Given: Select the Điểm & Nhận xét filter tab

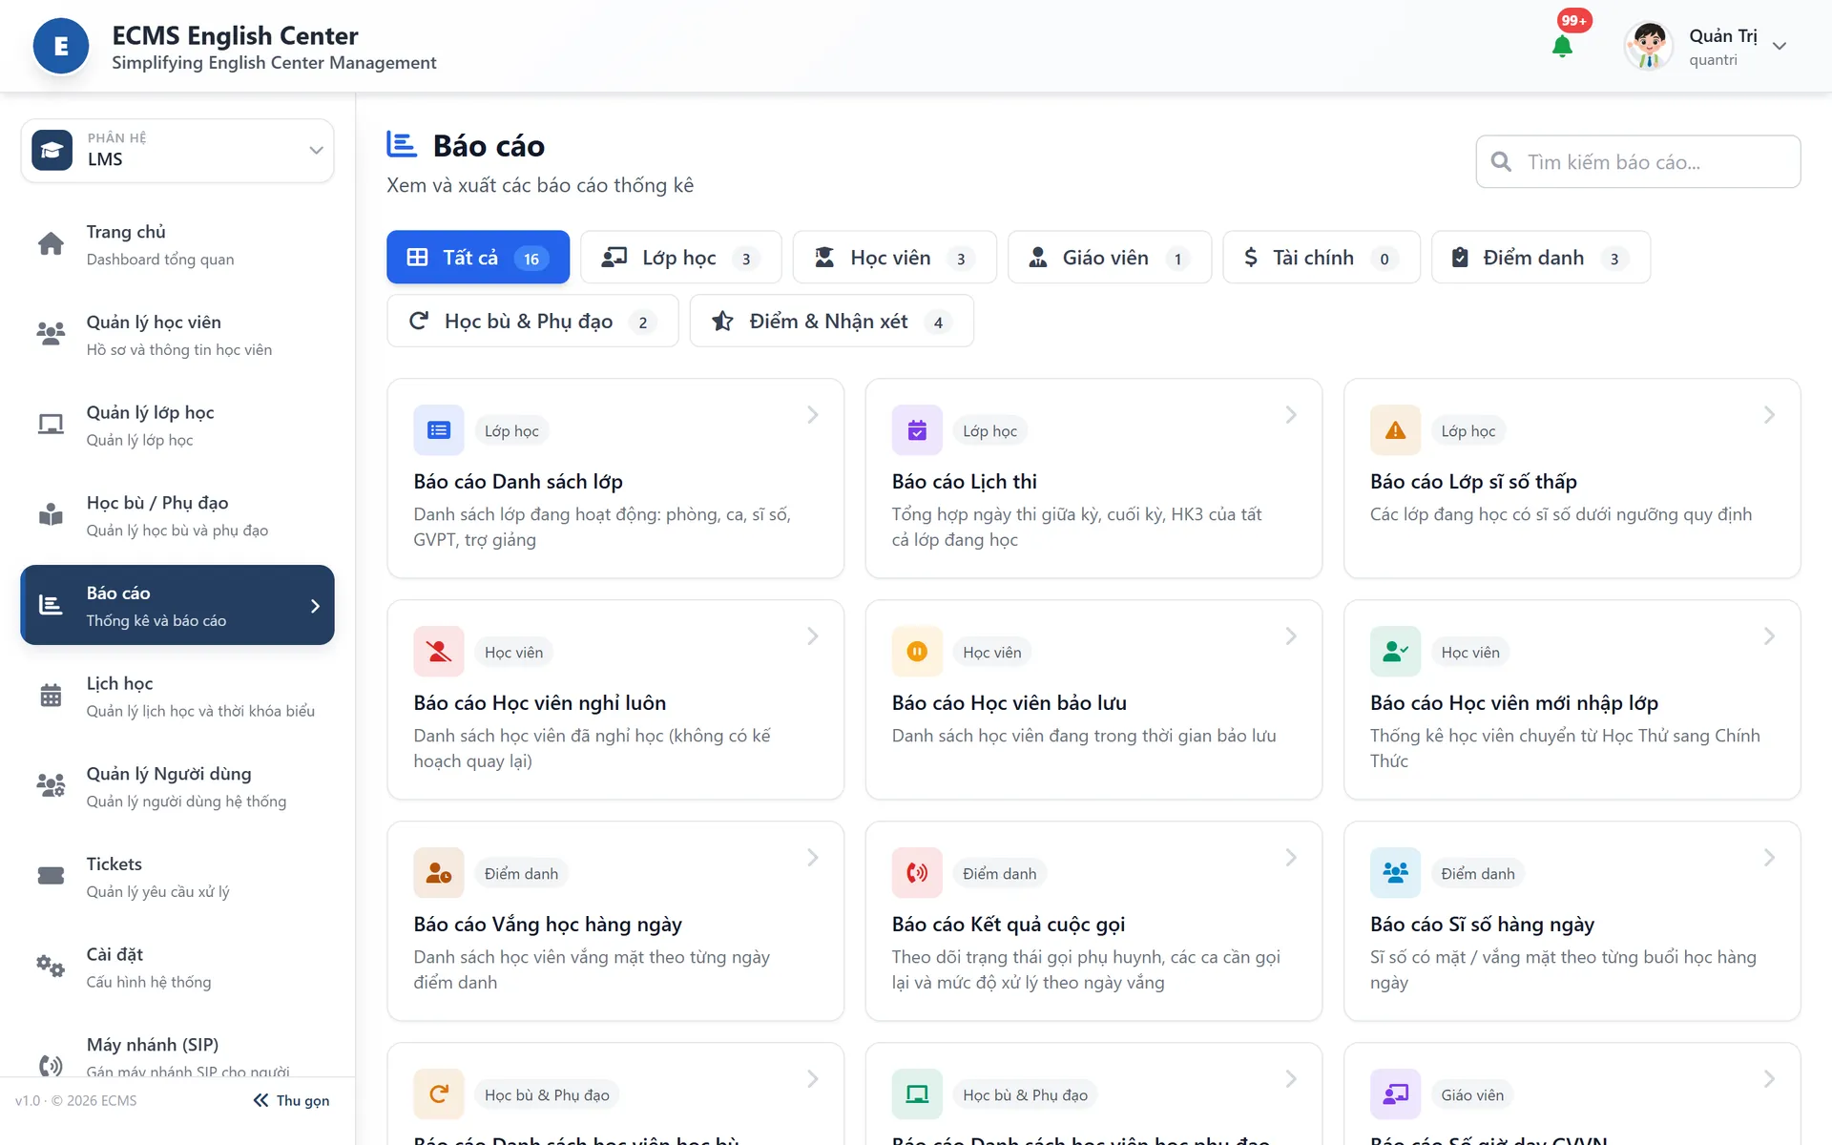Looking at the screenshot, I should tap(832, 322).
